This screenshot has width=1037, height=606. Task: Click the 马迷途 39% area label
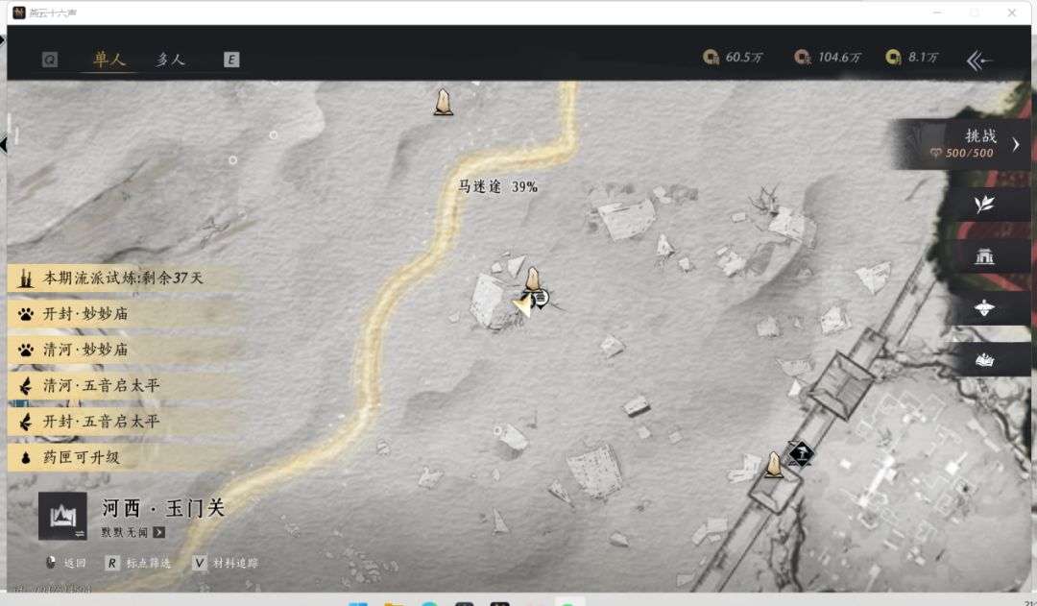click(x=498, y=187)
